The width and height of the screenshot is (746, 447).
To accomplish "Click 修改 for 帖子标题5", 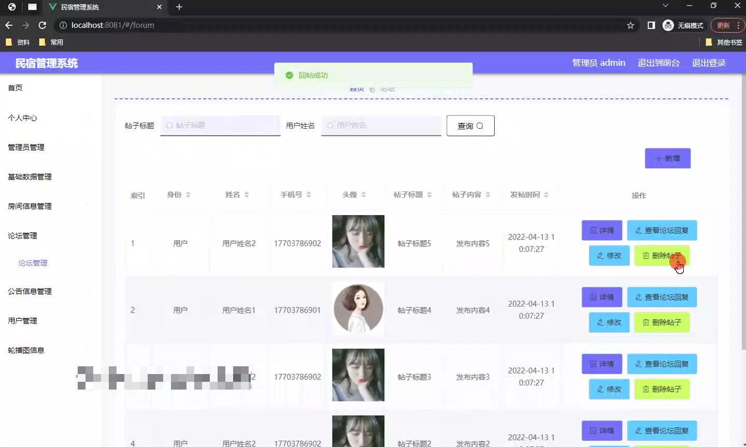I will click(609, 256).
